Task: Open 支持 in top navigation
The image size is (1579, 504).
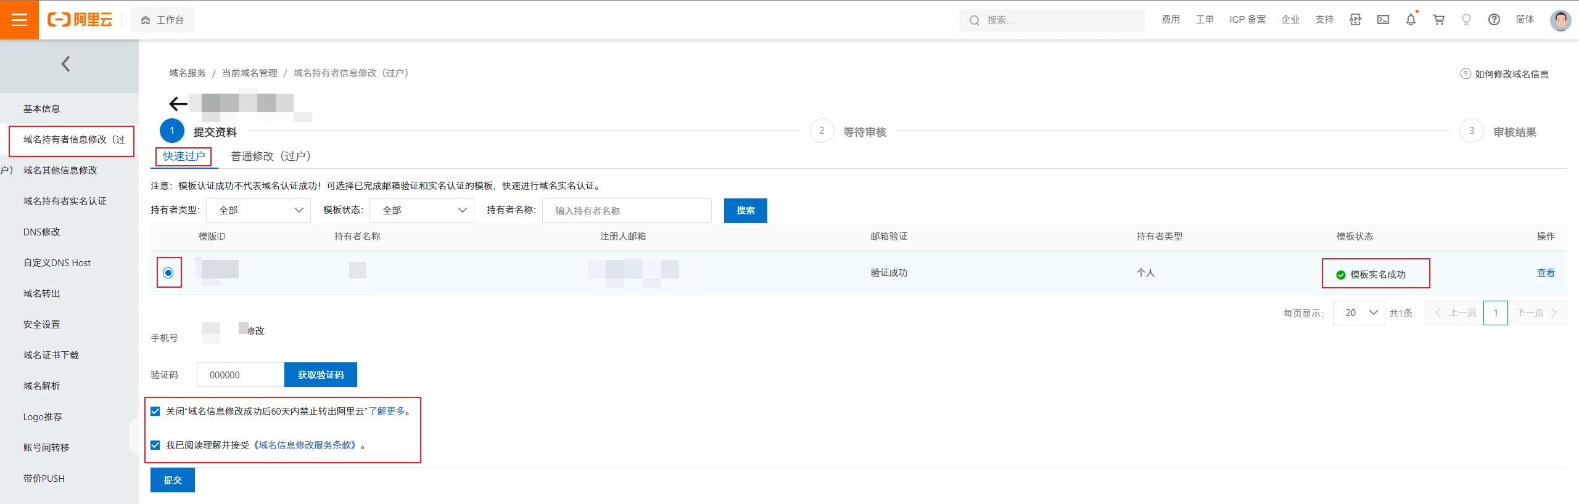Action: point(1324,20)
